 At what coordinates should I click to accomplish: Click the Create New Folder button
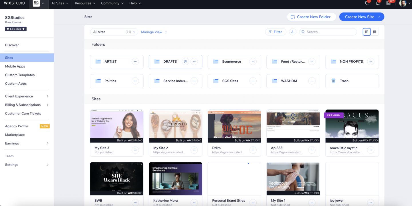pyautogui.click(x=311, y=17)
